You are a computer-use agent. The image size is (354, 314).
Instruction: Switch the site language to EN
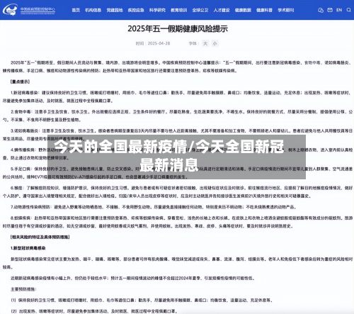339,10
